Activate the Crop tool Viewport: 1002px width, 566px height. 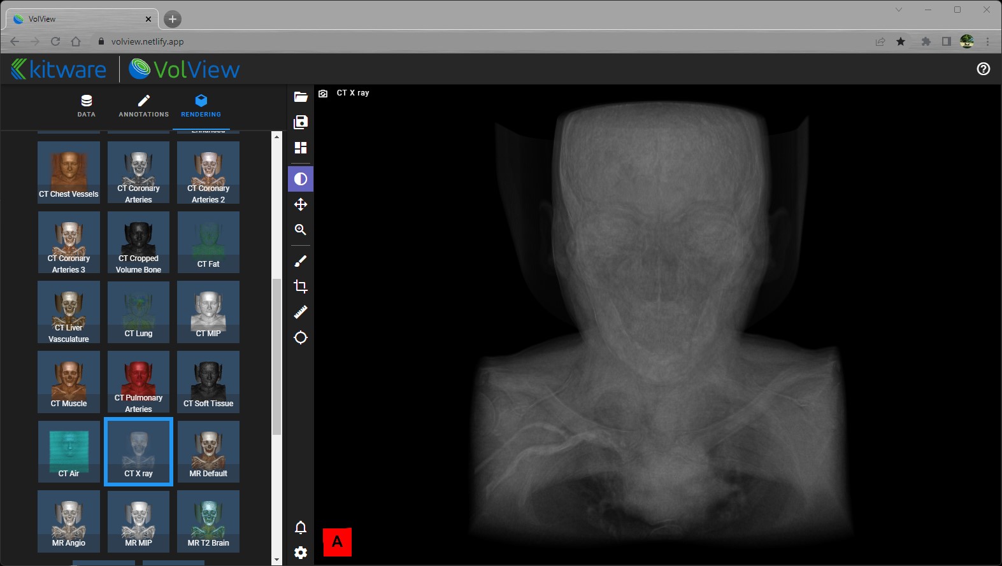click(x=301, y=287)
